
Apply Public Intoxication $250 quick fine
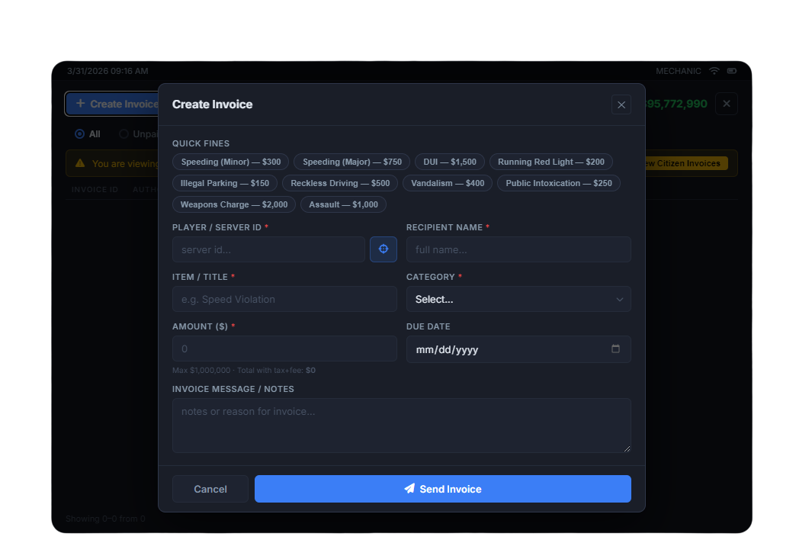(x=558, y=183)
